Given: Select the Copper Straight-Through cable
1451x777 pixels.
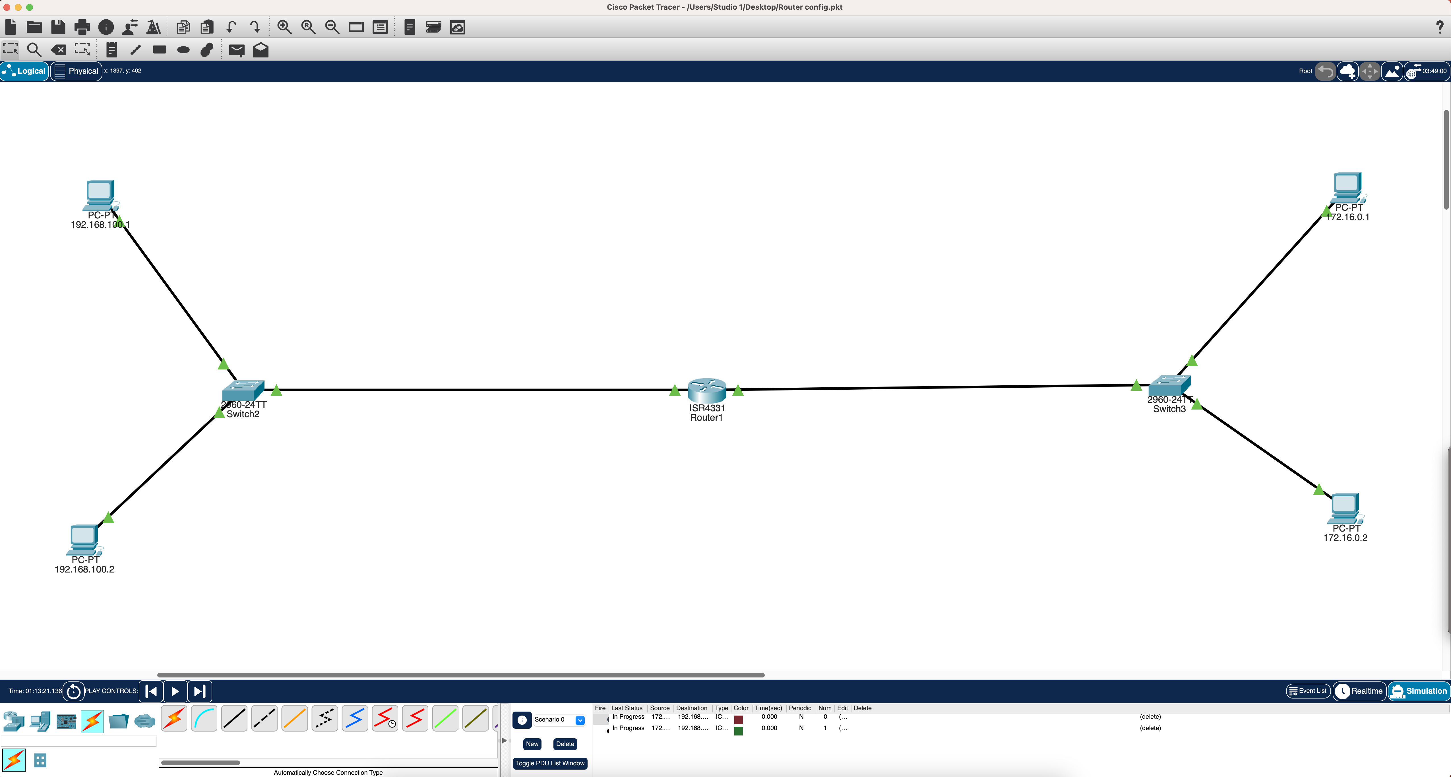Looking at the screenshot, I should point(234,718).
